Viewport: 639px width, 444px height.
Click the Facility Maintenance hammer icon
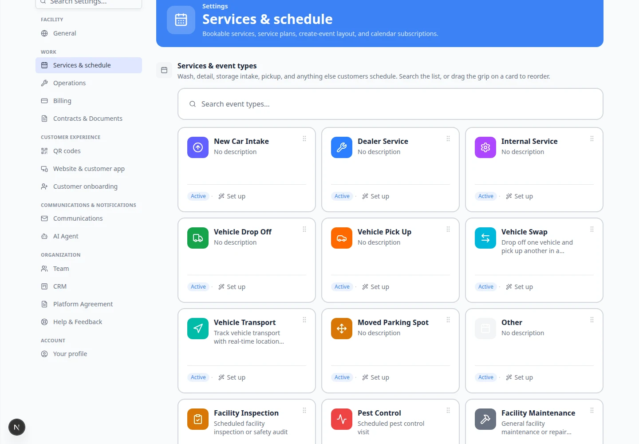(485, 419)
